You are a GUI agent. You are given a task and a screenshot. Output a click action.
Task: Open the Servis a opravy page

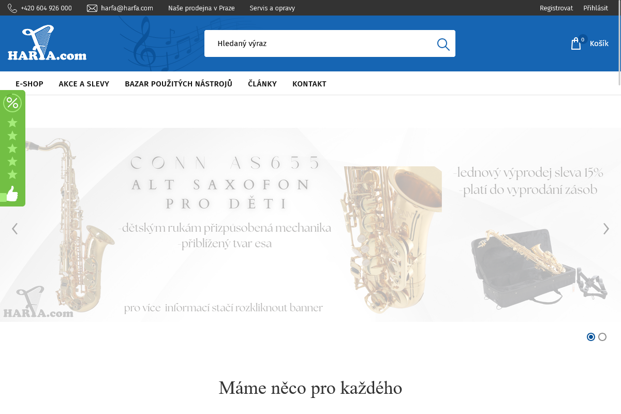(x=272, y=8)
